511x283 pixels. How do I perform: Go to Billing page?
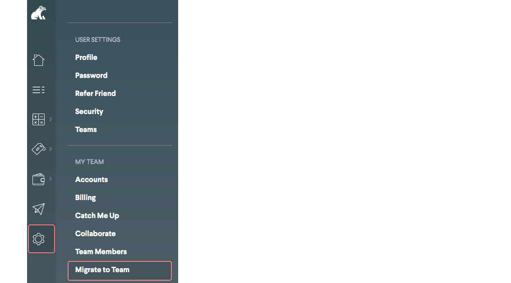coord(85,197)
